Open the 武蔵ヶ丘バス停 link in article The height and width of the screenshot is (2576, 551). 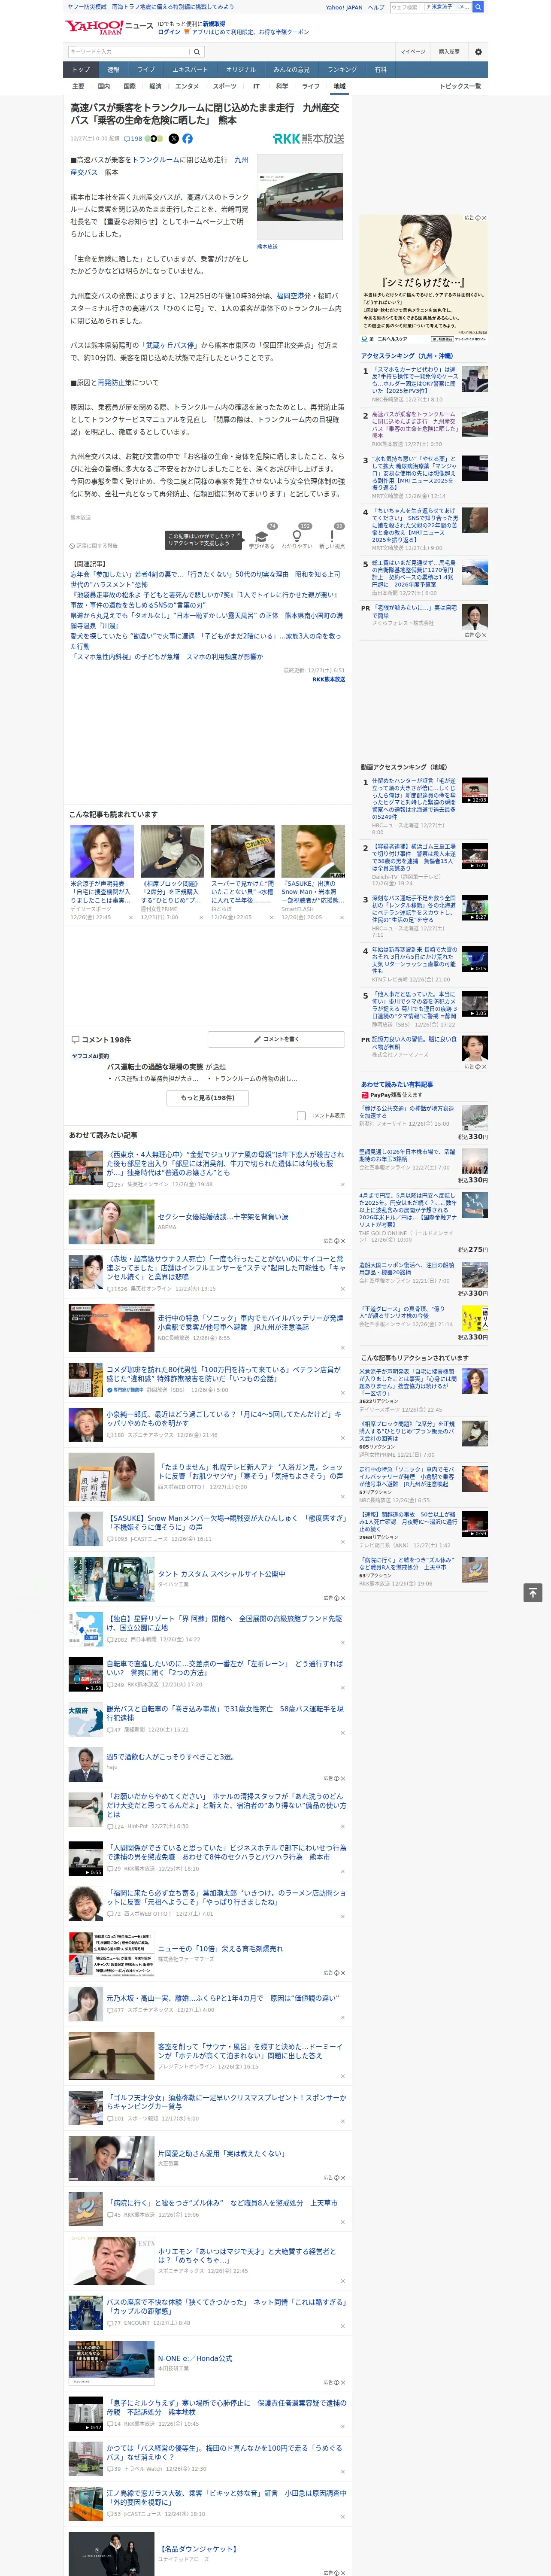click(x=170, y=345)
